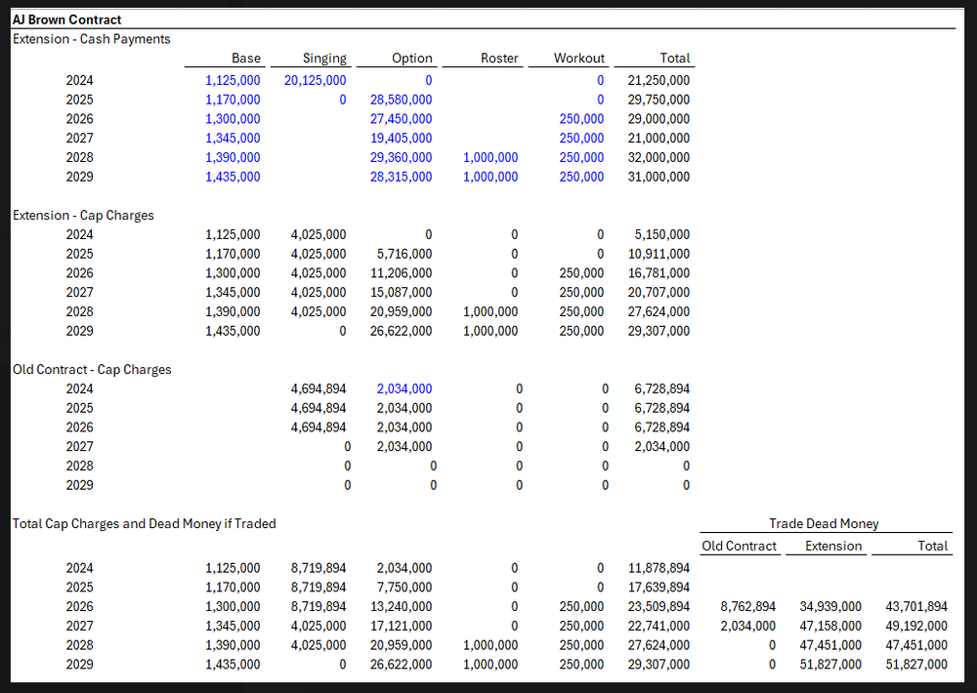Click the 5,150,000 extension cap total cell
The image size is (977, 693).
(661, 235)
